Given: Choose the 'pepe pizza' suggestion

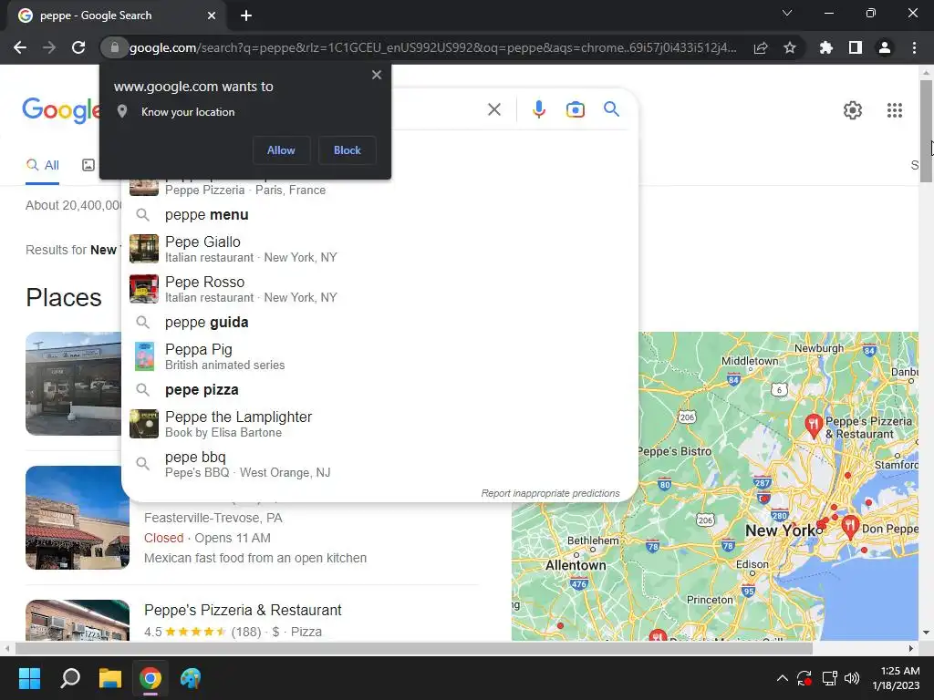Looking at the screenshot, I should pos(379,390).
